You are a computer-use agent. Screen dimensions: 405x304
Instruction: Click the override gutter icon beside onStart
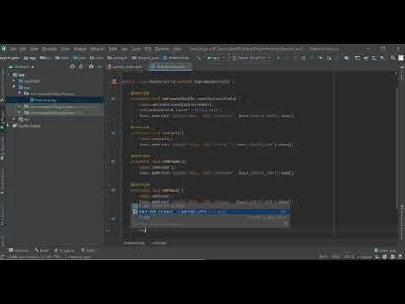tap(113, 133)
